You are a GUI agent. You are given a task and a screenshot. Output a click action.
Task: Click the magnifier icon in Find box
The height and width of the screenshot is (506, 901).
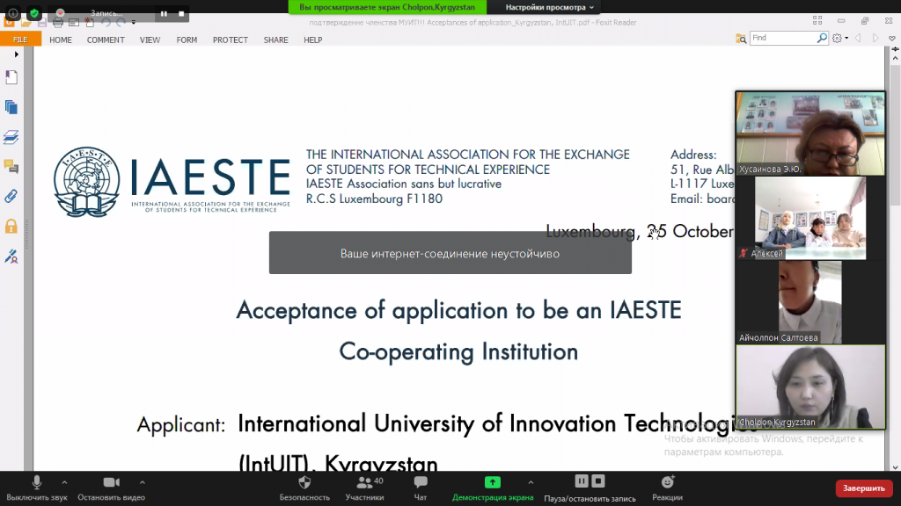(823, 38)
